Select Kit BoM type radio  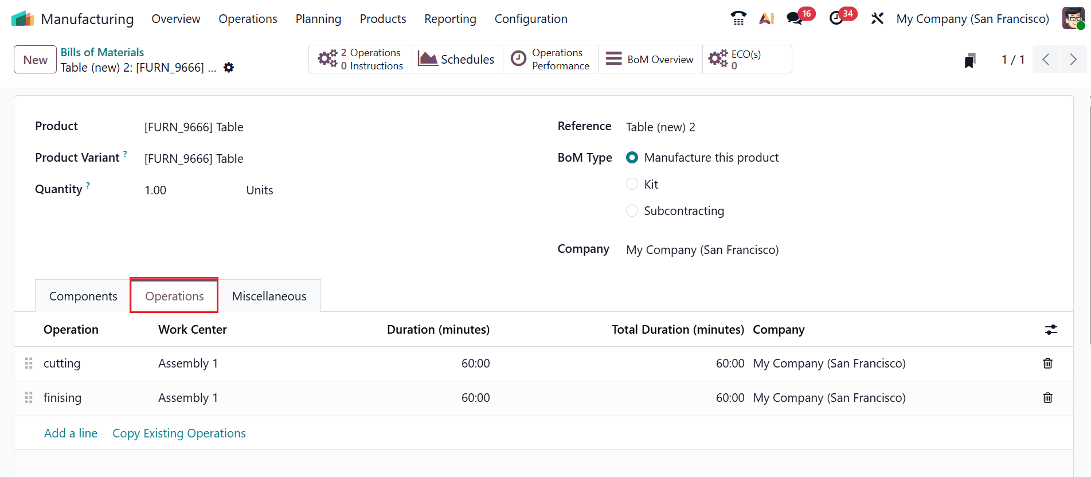click(632, 184)
